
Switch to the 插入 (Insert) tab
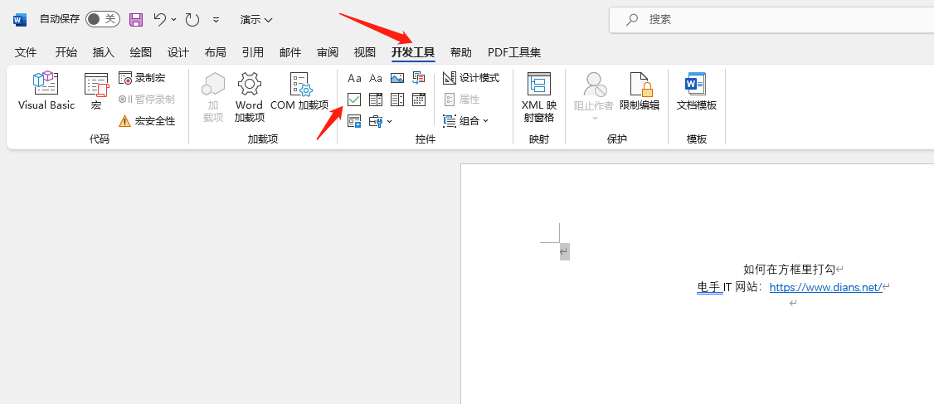104,52
